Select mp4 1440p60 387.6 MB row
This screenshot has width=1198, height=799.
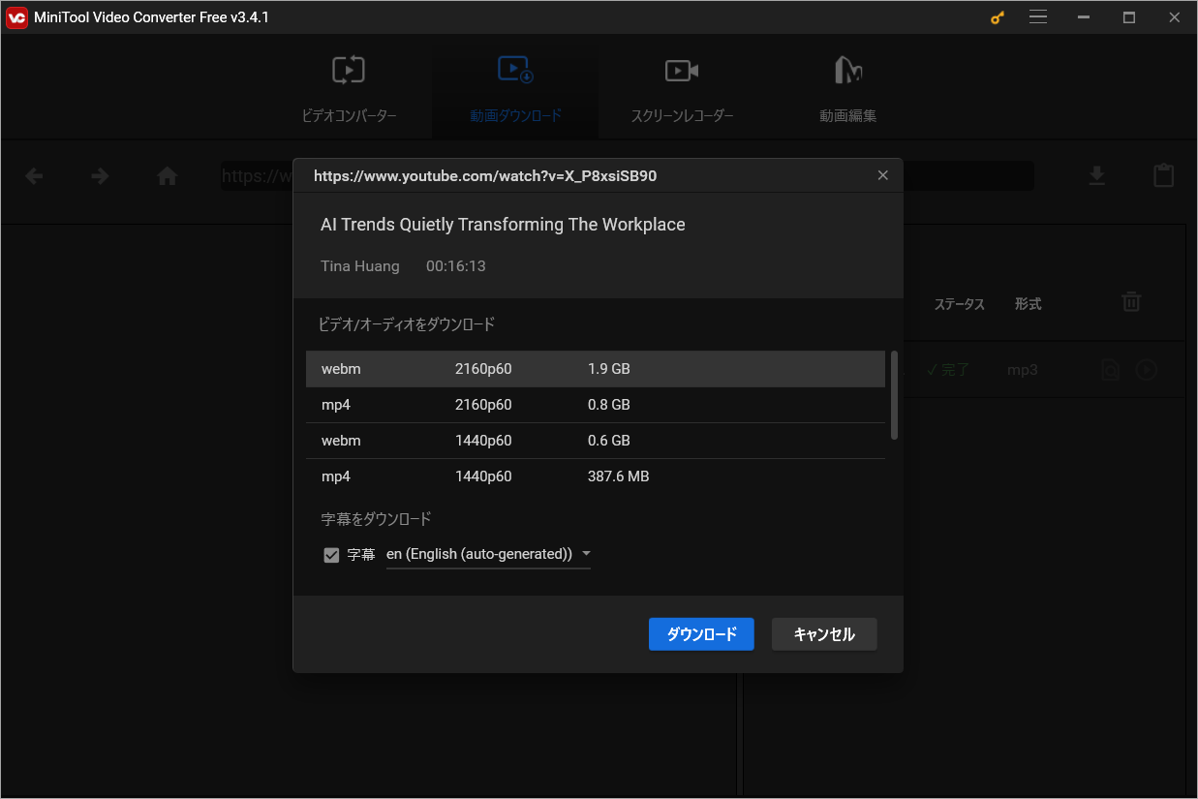click(x=596, y=476)
